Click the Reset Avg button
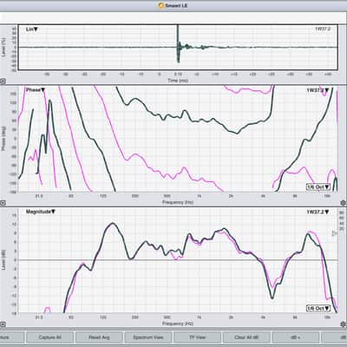 click(99, 337)
